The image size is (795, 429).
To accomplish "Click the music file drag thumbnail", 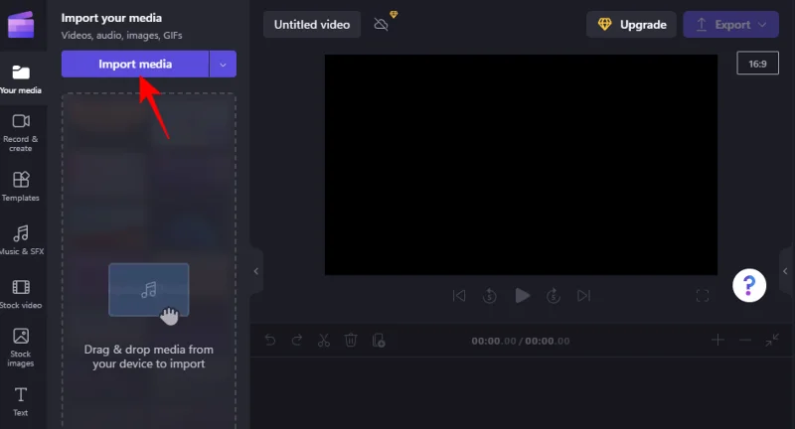I will point(148,290).
